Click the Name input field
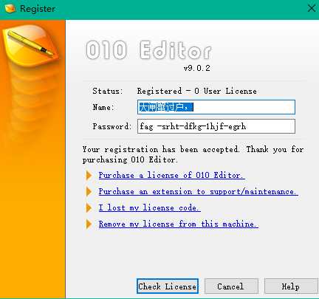Image resolution: width=319 pixels, height=299 pixels. click(216, 107)
